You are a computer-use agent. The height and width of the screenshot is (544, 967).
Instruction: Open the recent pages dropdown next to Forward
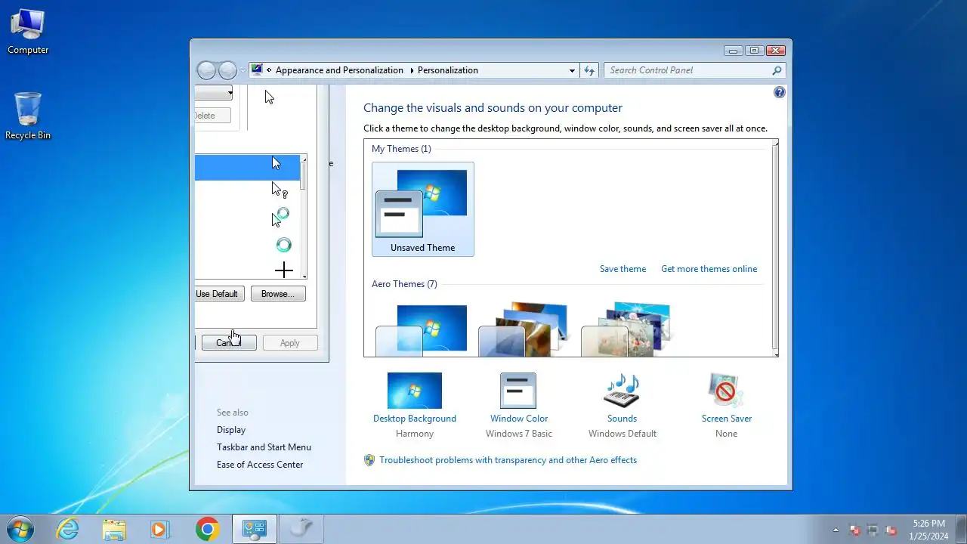(x=243, y=70)
